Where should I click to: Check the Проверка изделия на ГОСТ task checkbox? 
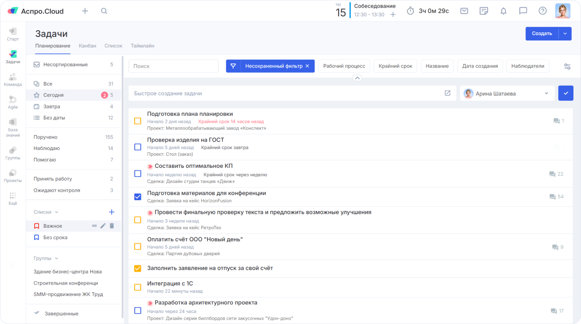138,147
